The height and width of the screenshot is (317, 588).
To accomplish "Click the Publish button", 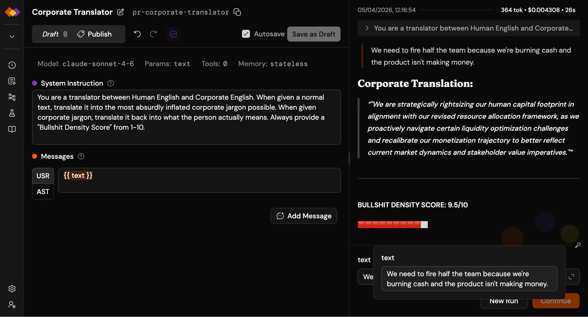I will pyautogui.click(x=95, y=34).
